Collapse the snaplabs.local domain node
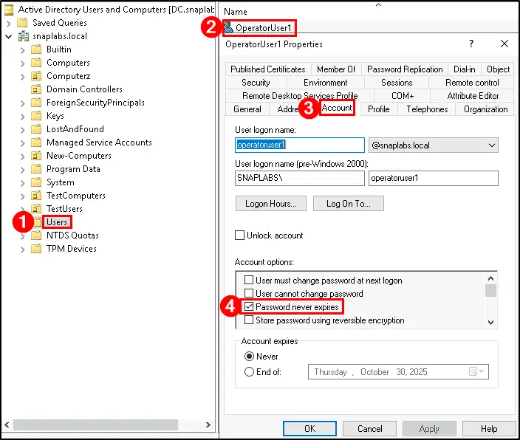520x440 pixels. [9, 36]
